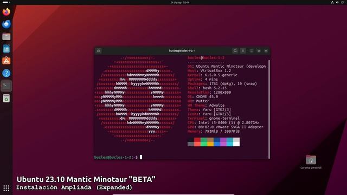The height and width of the screenshot is (195, 347).
Task: Open Firefox from the dock
Action: [6, 12]
